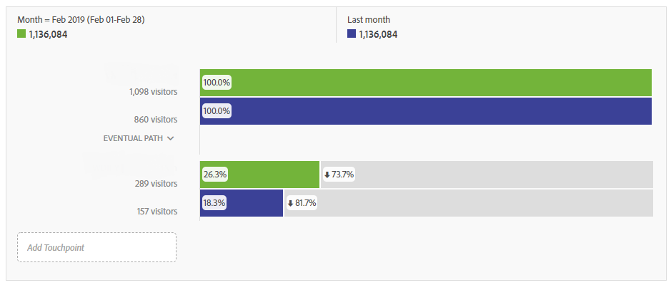Click the Add Touchpoint box
Viewport: 671px width, 285px height.
pos(96,247)
